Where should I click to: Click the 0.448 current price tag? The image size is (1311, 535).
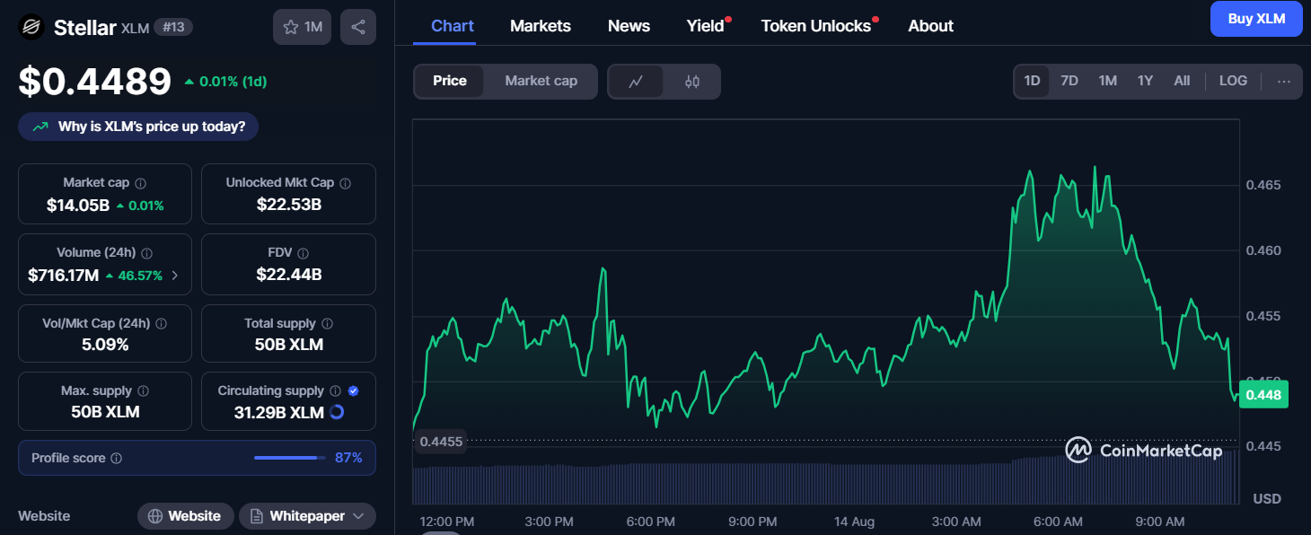point(1263,394)
